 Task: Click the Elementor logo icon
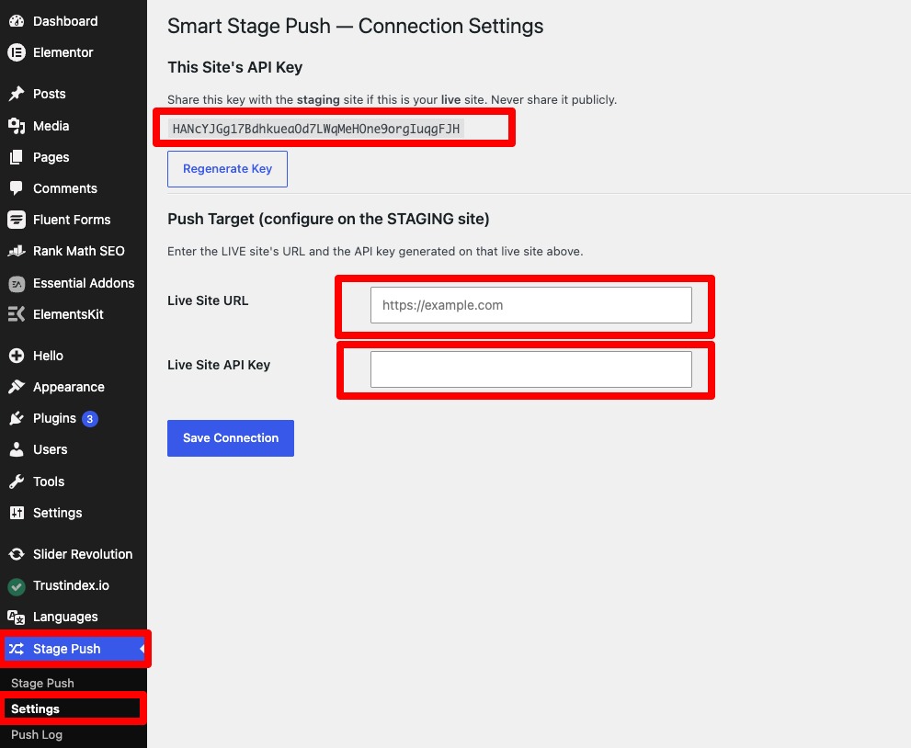[17, 52]
